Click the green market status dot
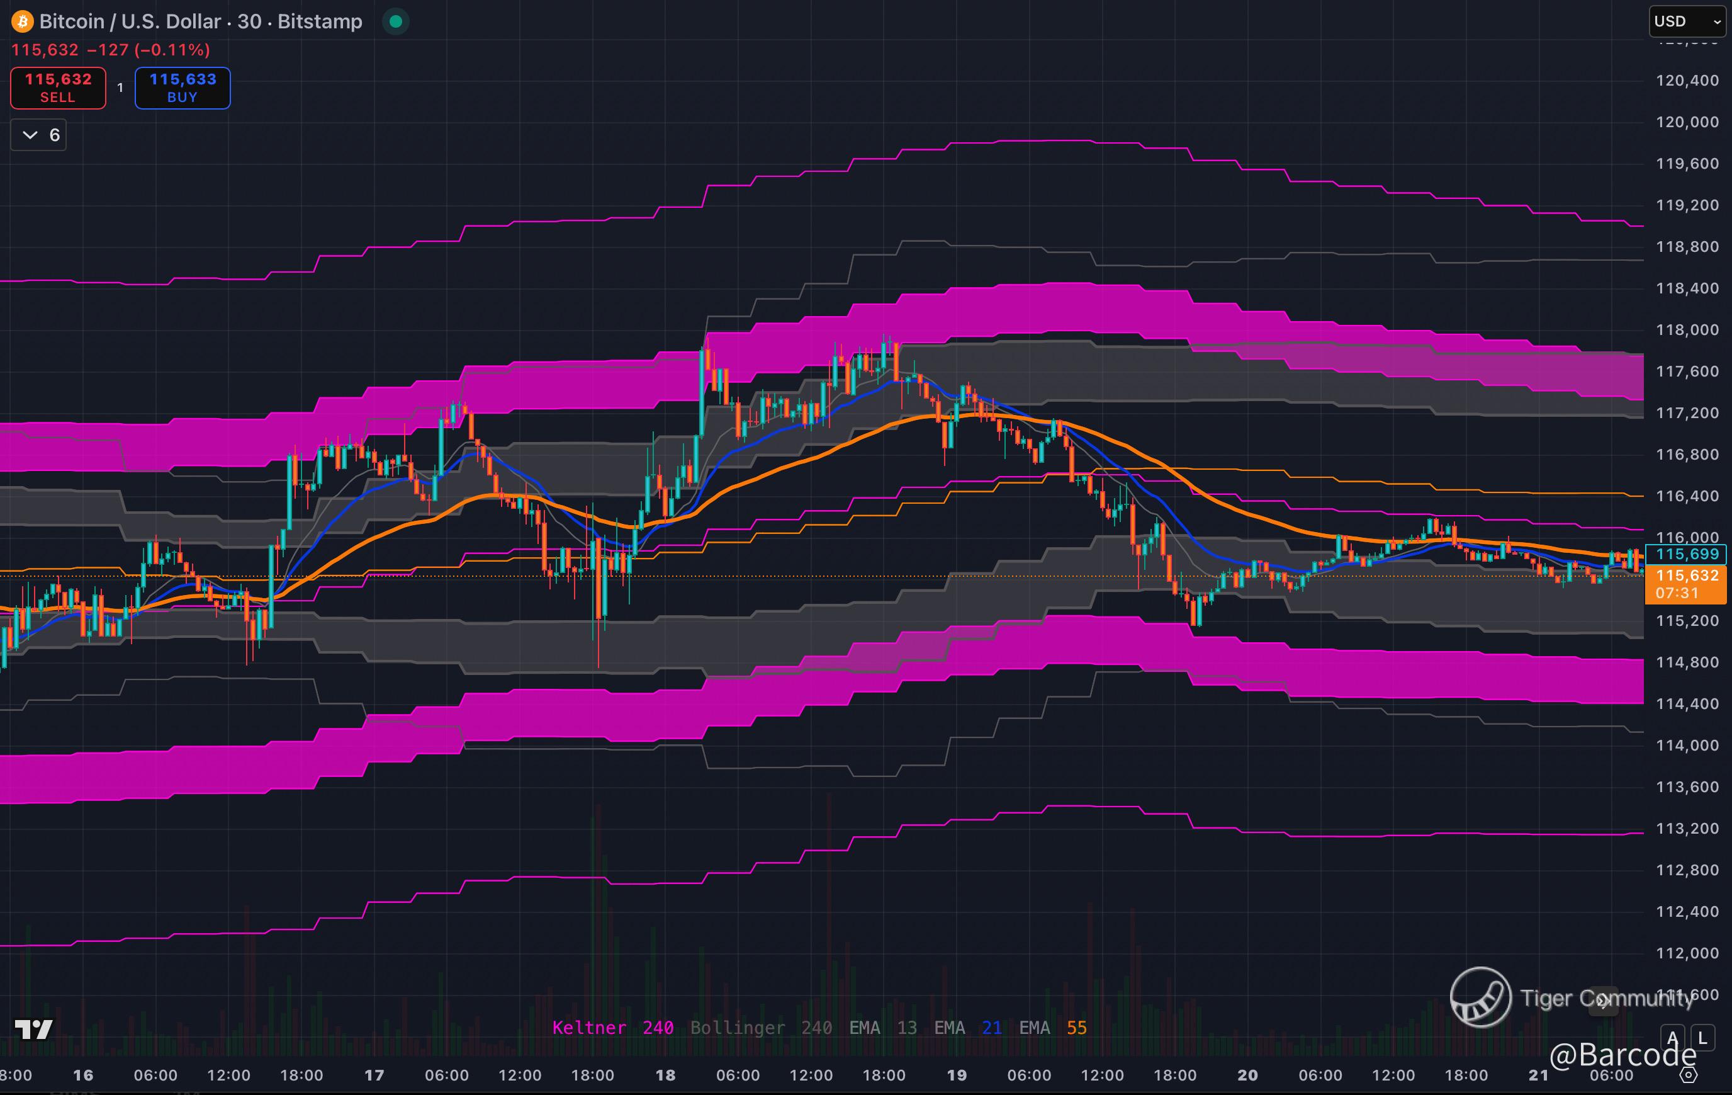Viewport: 1732px width, 1095px height. point(395,21)
